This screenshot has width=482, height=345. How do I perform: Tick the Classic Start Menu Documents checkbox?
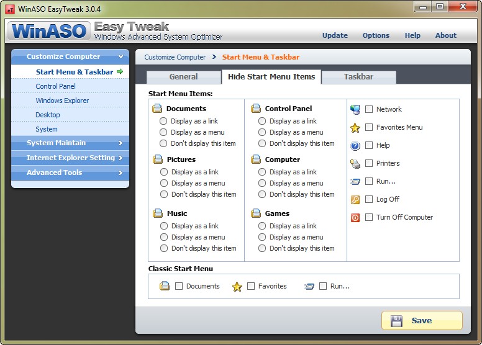click(179, 286)
